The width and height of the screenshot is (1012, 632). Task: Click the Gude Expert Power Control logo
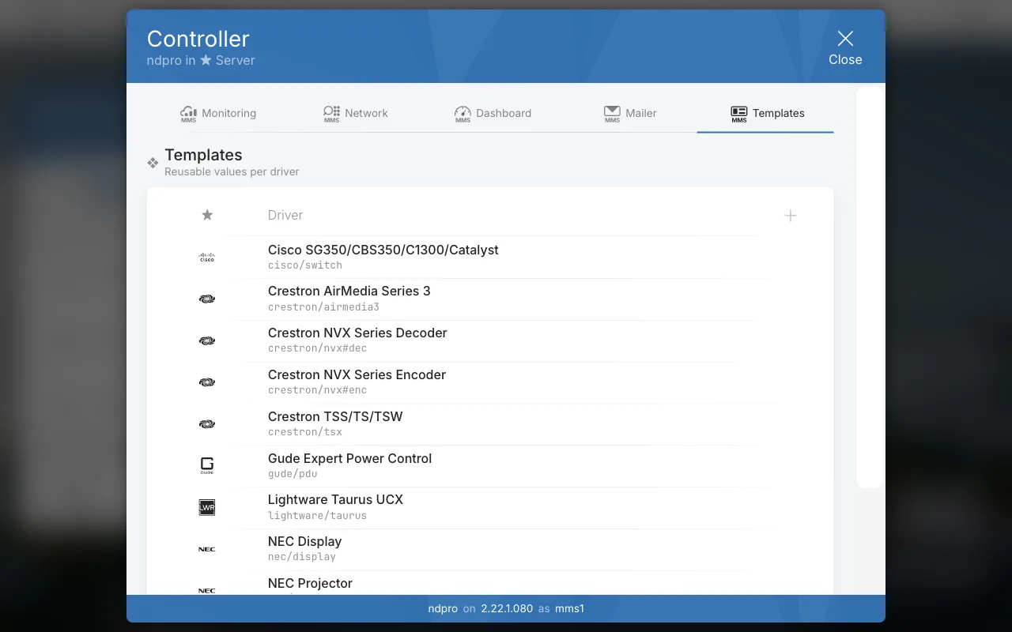tap(207, 465)
